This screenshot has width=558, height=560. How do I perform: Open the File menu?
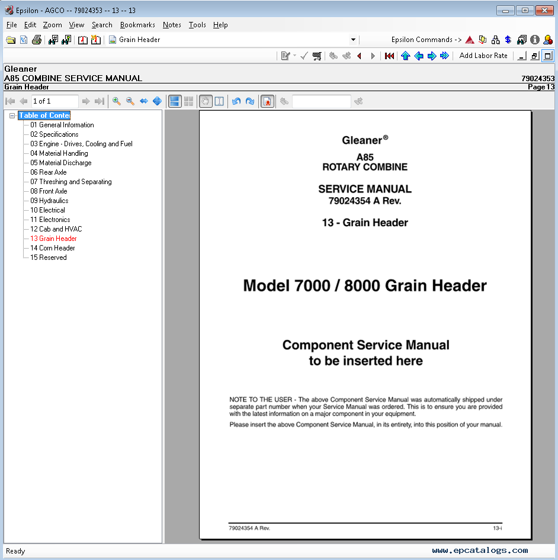pos(11,25)
